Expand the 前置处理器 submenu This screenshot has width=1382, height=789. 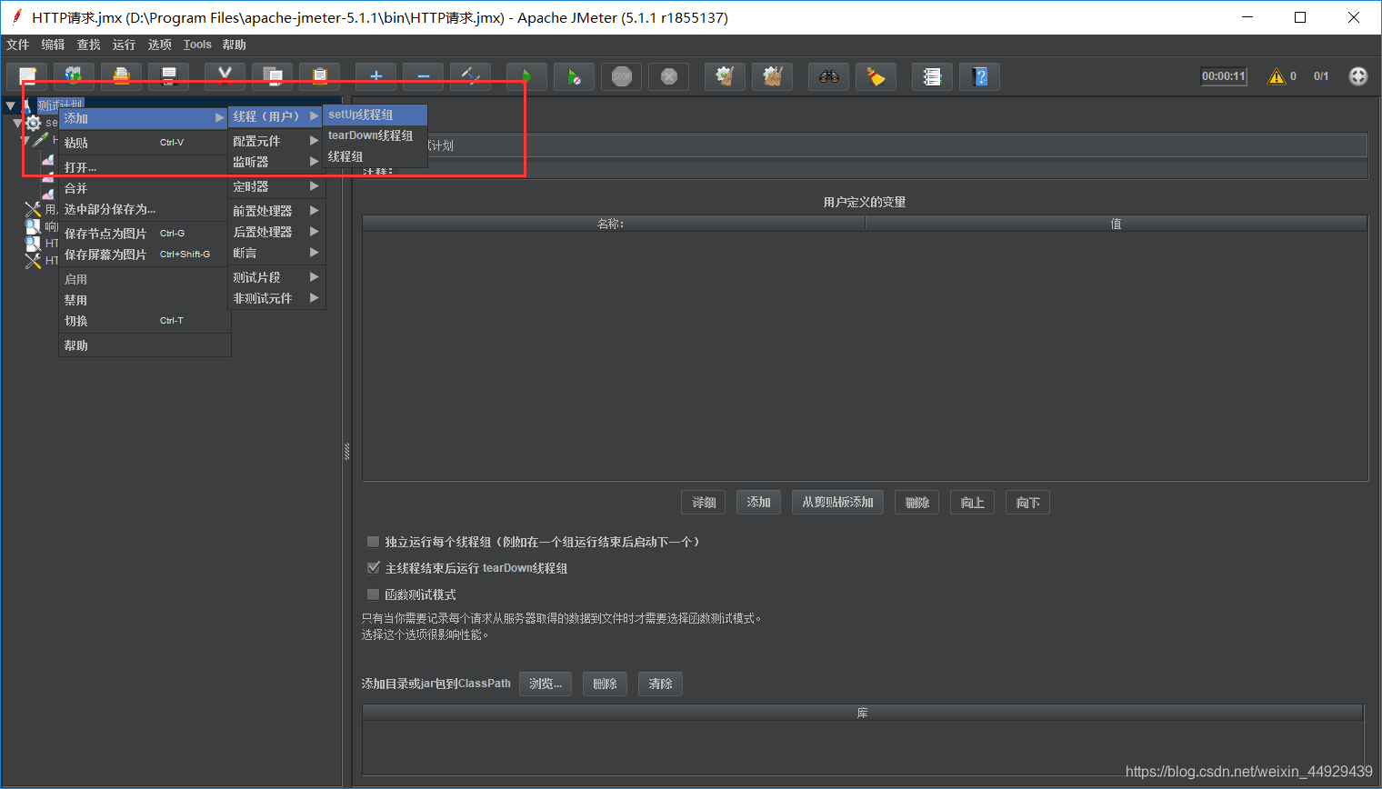275,211
